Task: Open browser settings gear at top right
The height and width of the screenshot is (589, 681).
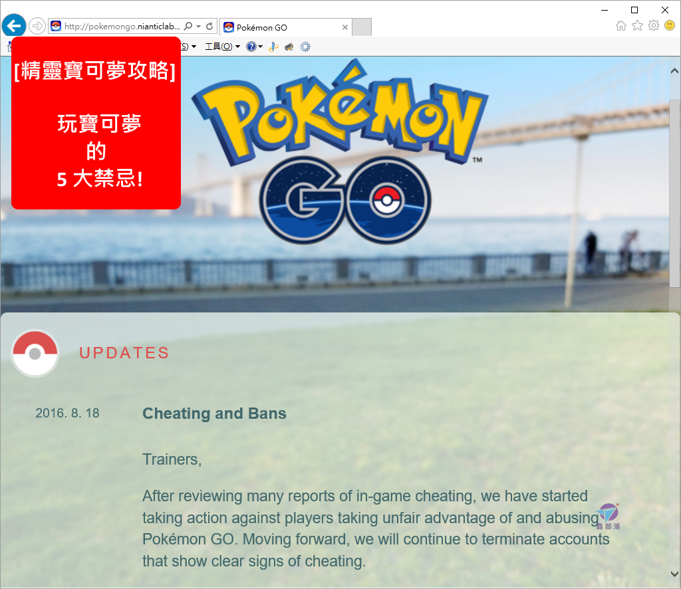Action: pyautogui.click(x=654, y=26)
